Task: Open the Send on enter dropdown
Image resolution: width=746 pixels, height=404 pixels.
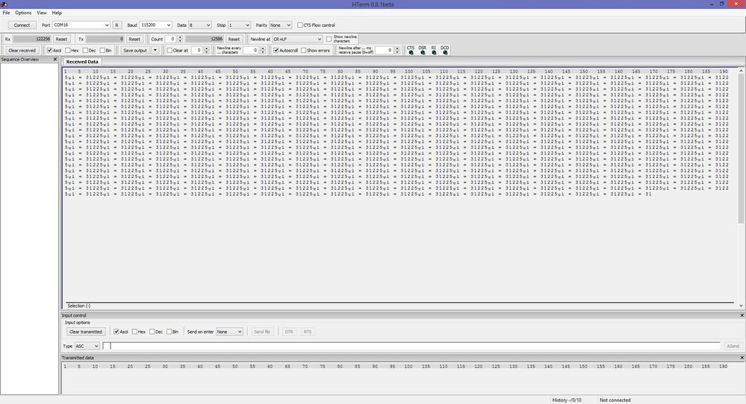Action: click(229, 332)
